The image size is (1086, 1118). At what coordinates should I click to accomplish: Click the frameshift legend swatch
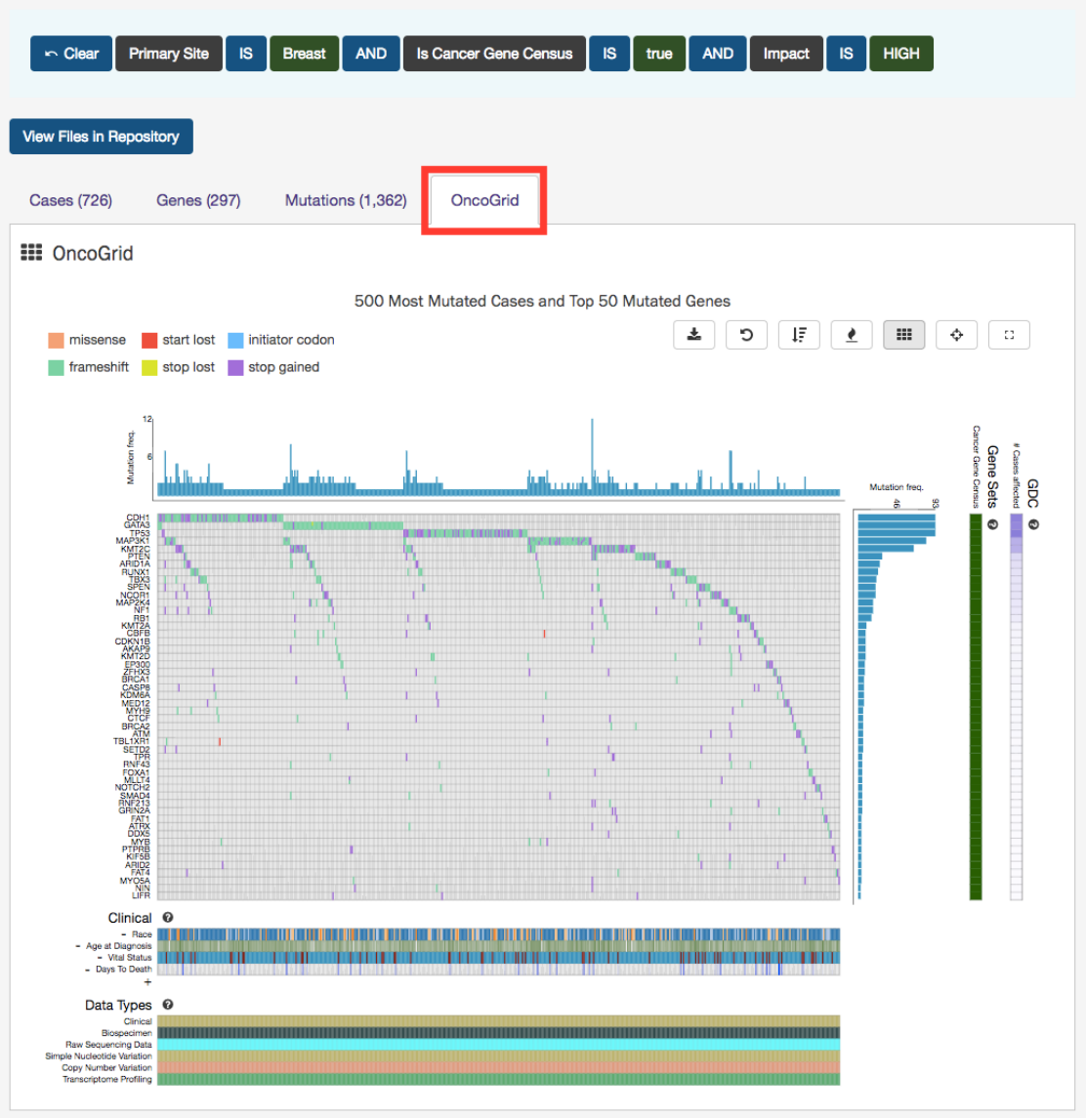(56, 368)
